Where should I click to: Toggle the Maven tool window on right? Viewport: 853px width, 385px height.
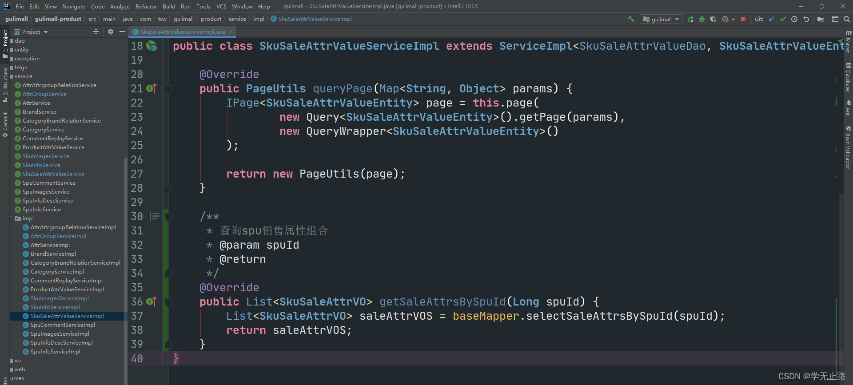(x=848, y=42)
